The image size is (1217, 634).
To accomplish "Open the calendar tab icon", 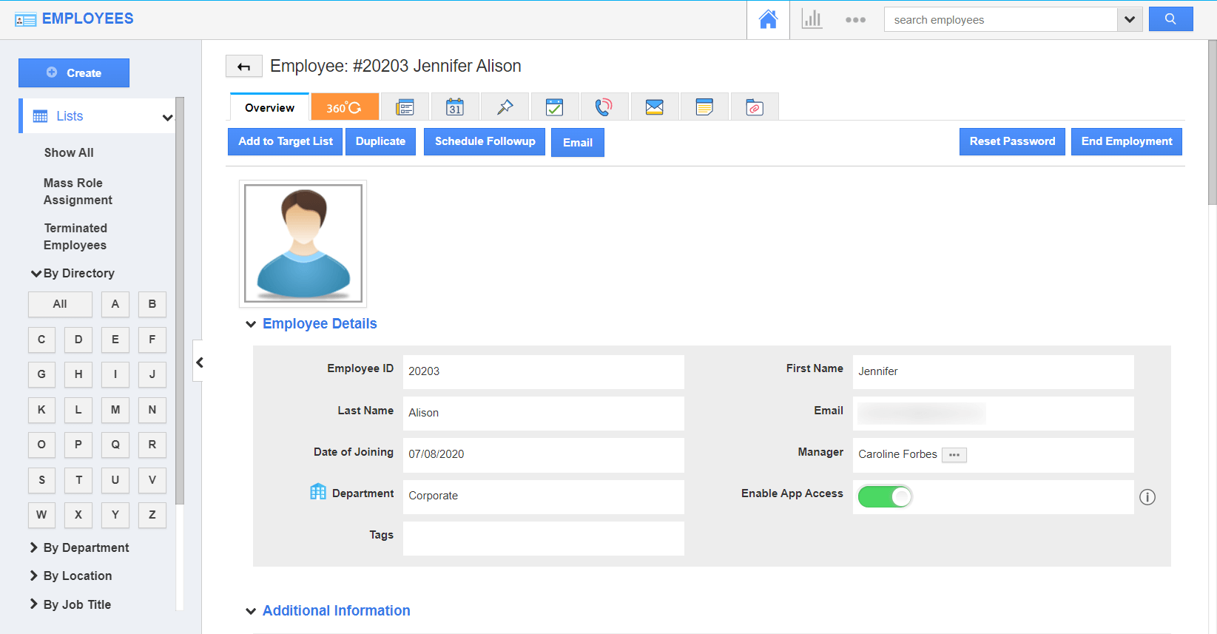I will (455, 107).
